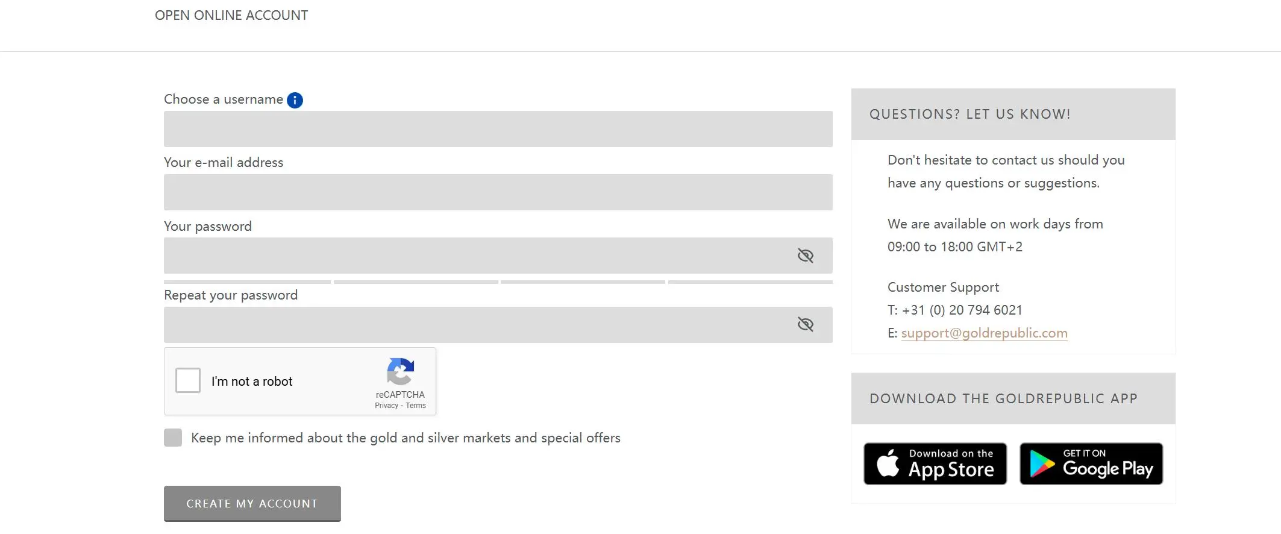Image resolution: width=1281 pixels, height=534 pixels.
Task: Focus the e-mail address input
Action: point(498,192)
